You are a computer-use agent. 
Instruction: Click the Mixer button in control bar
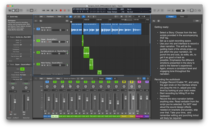click(x=32, y=10)
